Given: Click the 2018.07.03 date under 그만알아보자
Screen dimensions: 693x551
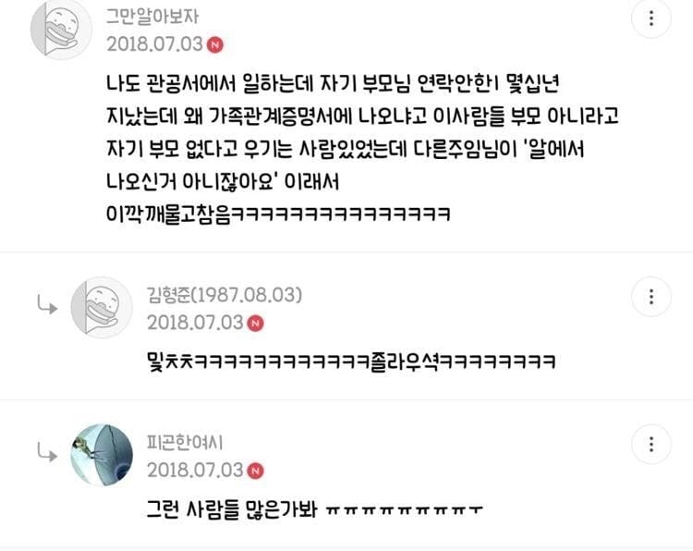Looking at the screenshot, I should pos(154,44).
